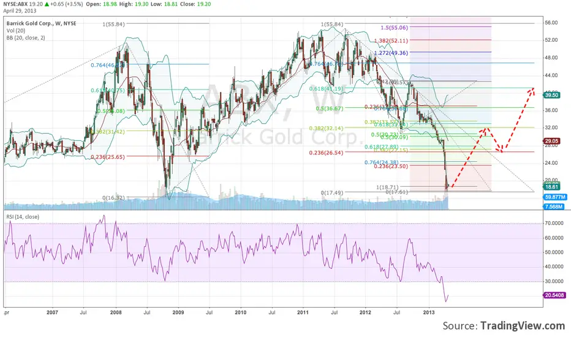Select the RSI (14, close) indicator label
This screenshot has width=571, height=337.
(x=23, y=217)
